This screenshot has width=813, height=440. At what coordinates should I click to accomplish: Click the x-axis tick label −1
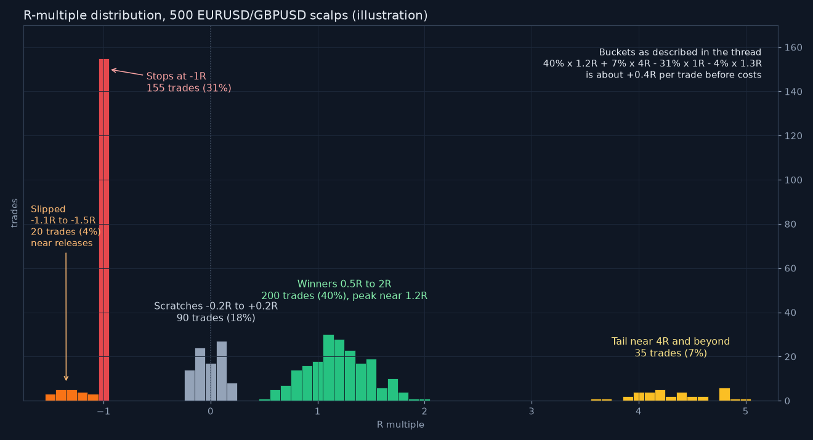pyautogui.click(x=103, y=412)
